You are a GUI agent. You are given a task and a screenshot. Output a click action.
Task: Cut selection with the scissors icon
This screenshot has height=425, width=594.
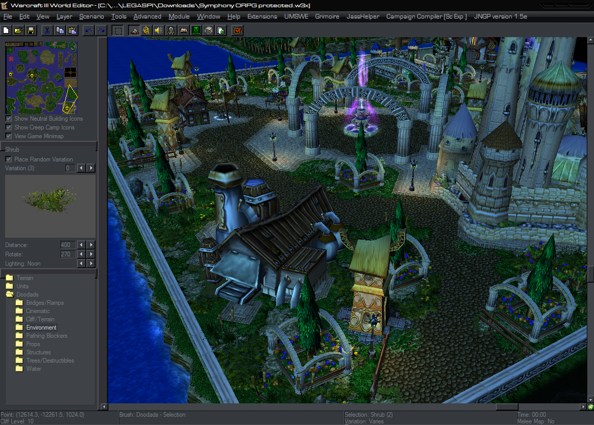[47, 30]
